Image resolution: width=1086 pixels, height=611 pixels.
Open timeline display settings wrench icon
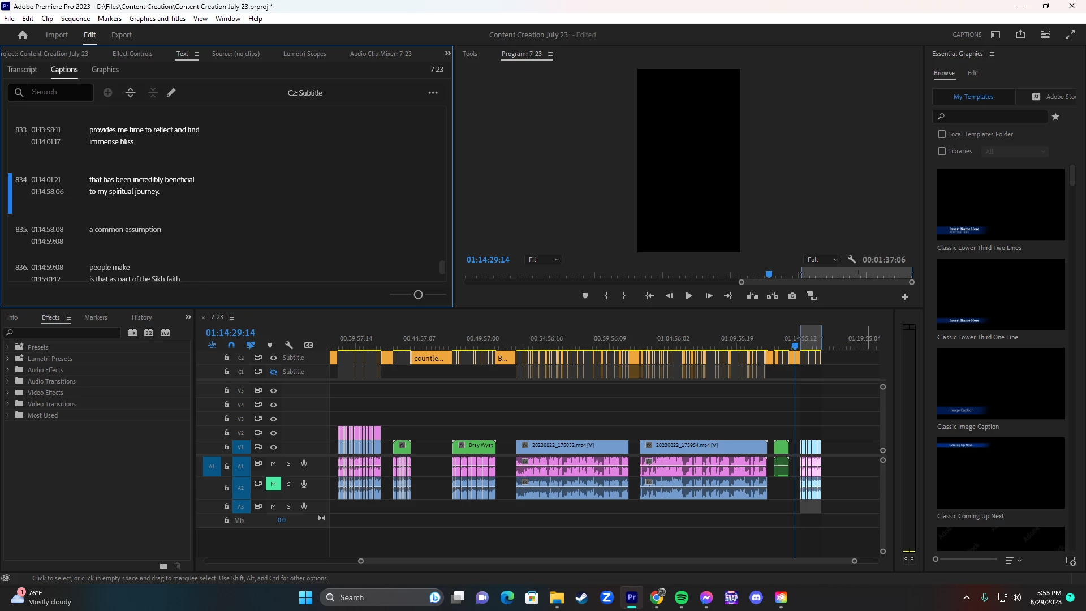coord(289,345)
